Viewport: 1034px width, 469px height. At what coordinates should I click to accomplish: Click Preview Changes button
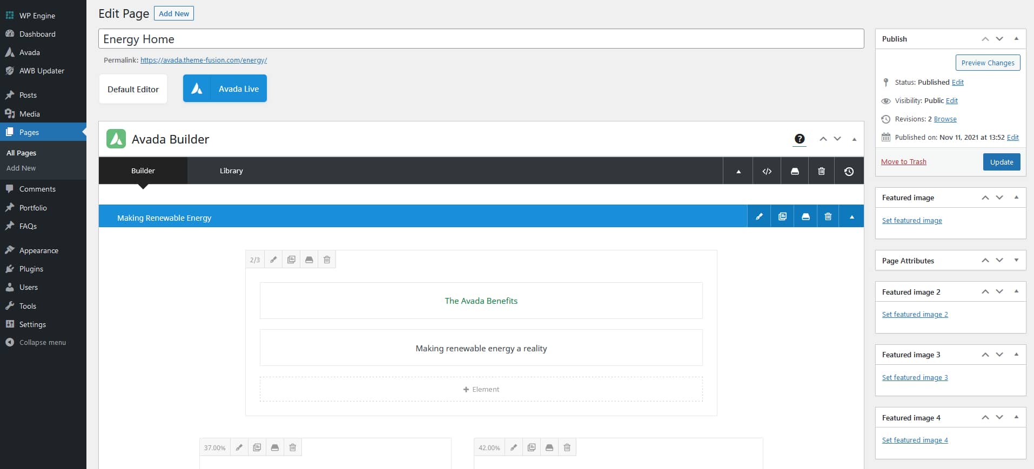988,63
